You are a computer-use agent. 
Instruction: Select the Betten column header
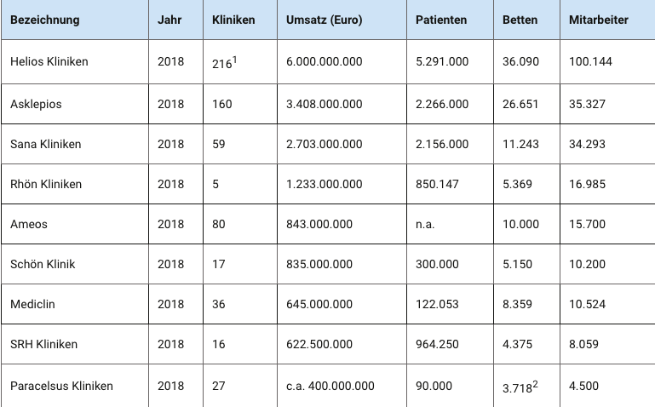click(x=520, y=20)
